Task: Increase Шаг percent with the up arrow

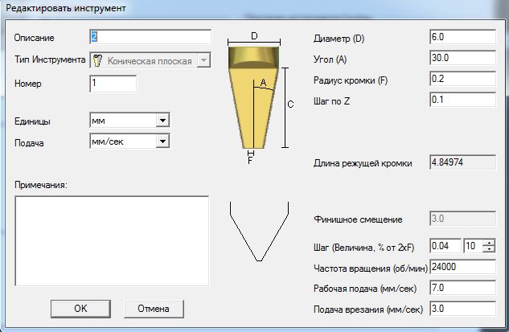Action: [x=489, y=243]
